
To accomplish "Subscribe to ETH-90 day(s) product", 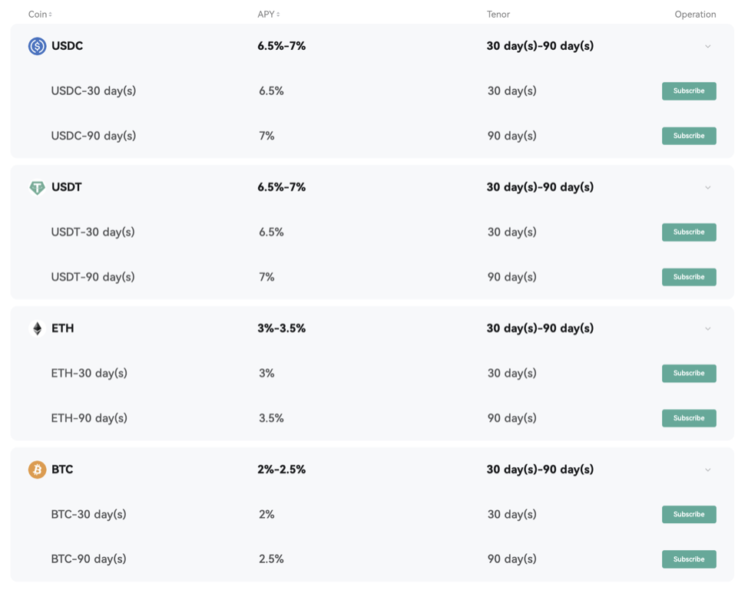I will (x=689, y=418).
